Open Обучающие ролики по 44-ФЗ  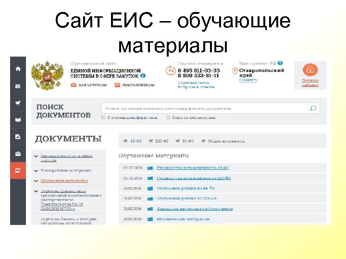click(185, 188)
